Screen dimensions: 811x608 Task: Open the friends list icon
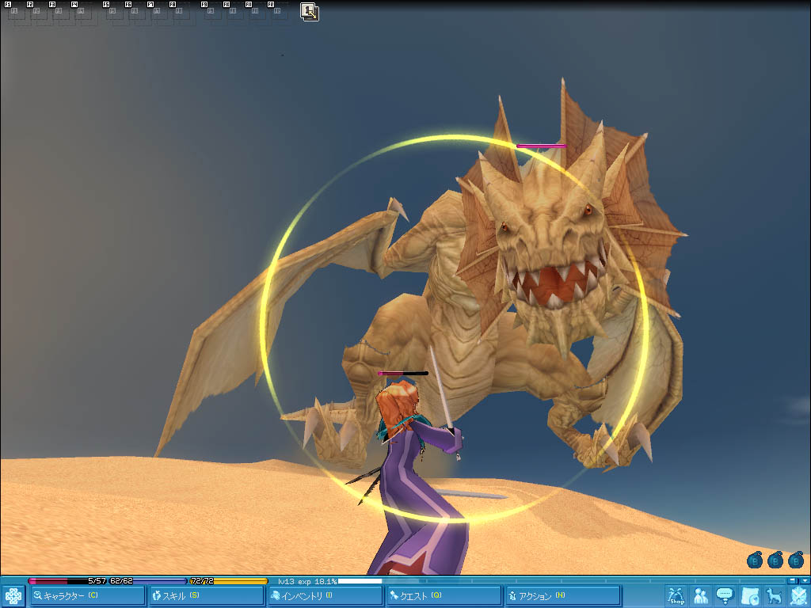point(701,596)
